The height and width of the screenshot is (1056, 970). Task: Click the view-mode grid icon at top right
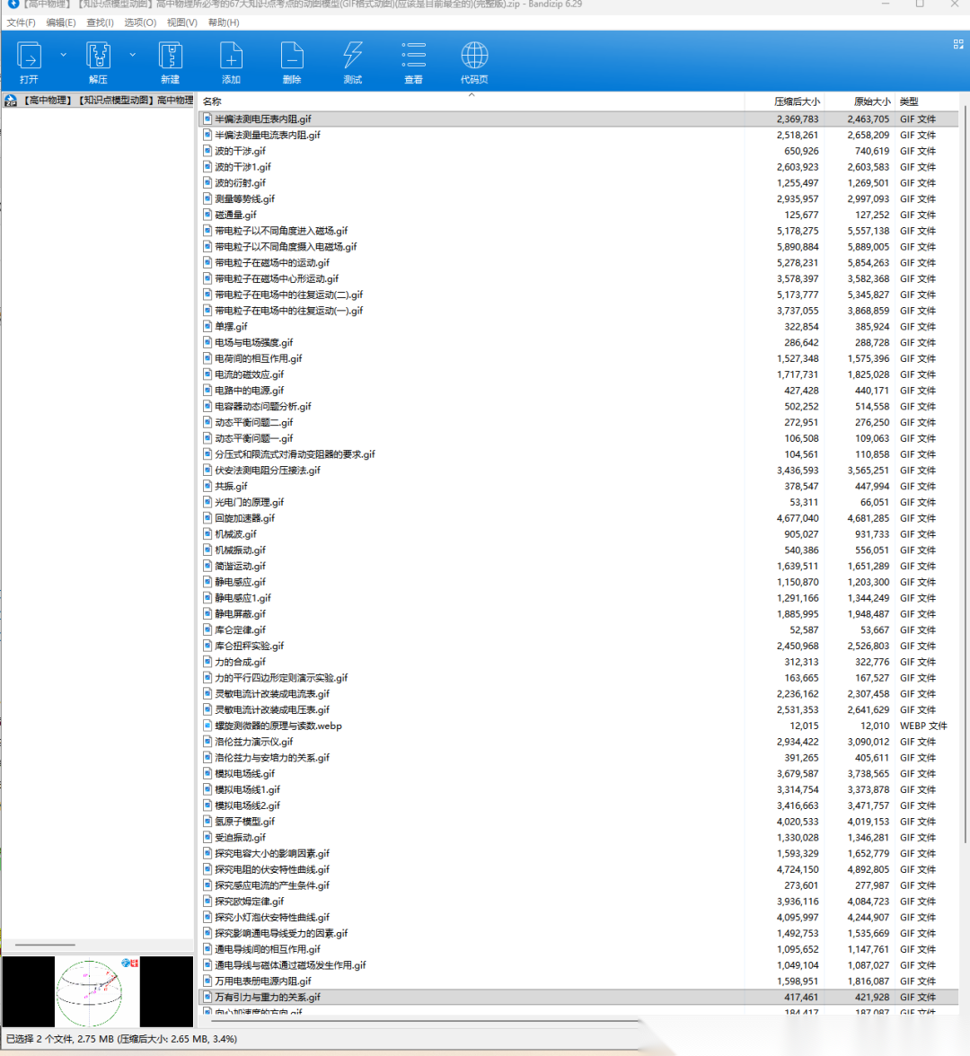pyautogui.click(x=957, y=44)
